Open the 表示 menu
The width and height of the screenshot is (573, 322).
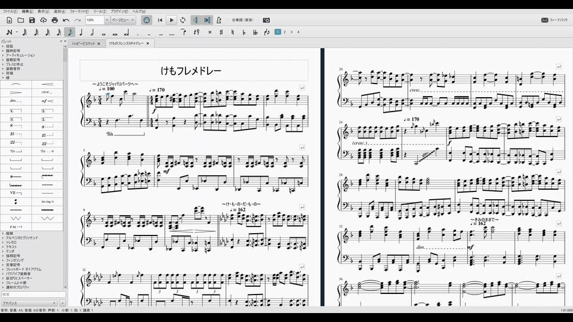pyautogui.click(x=43, y=11)
